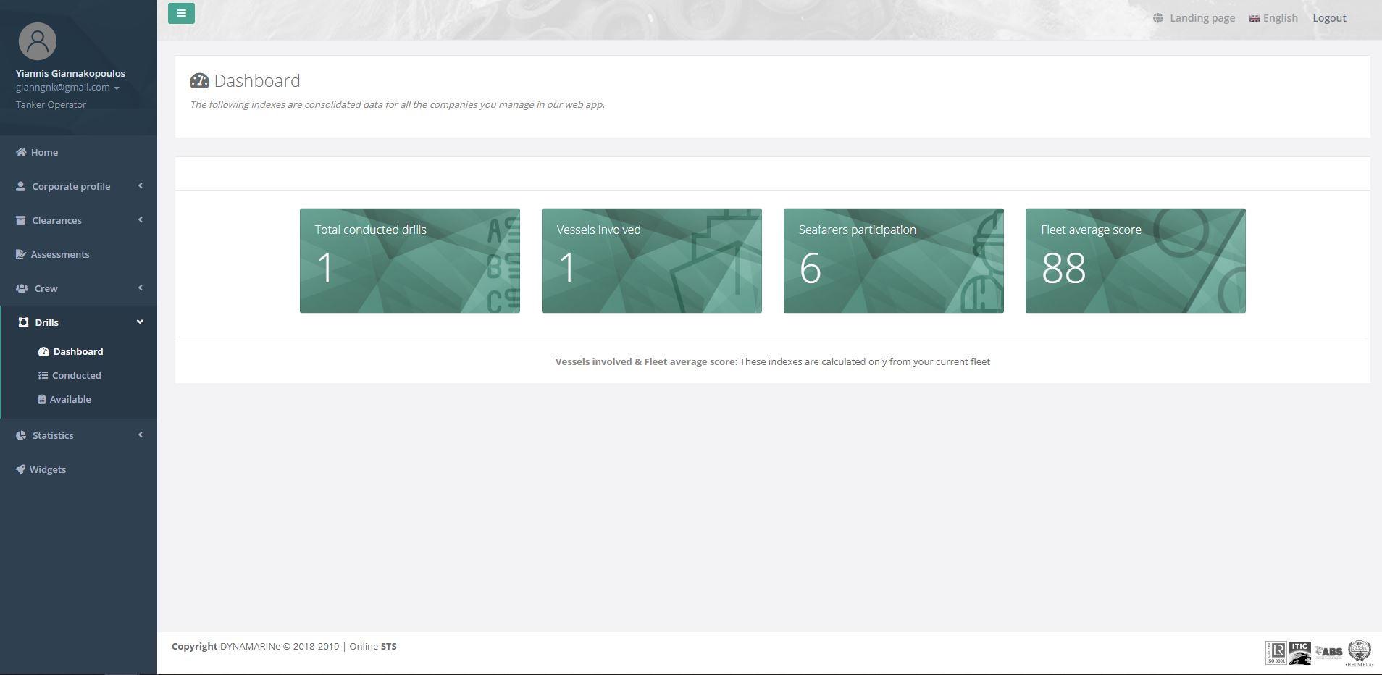The image size is (1382, 675).
Task: Open Assessments from the sidebar
Action: tap(60, 254)
